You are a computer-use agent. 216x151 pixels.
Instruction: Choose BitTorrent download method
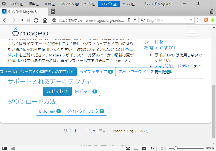click(50, 111)
